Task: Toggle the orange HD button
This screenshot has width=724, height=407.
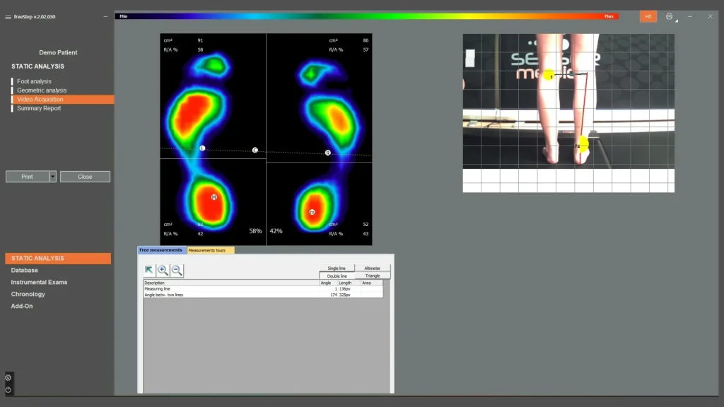Action: tap(648, 16)
